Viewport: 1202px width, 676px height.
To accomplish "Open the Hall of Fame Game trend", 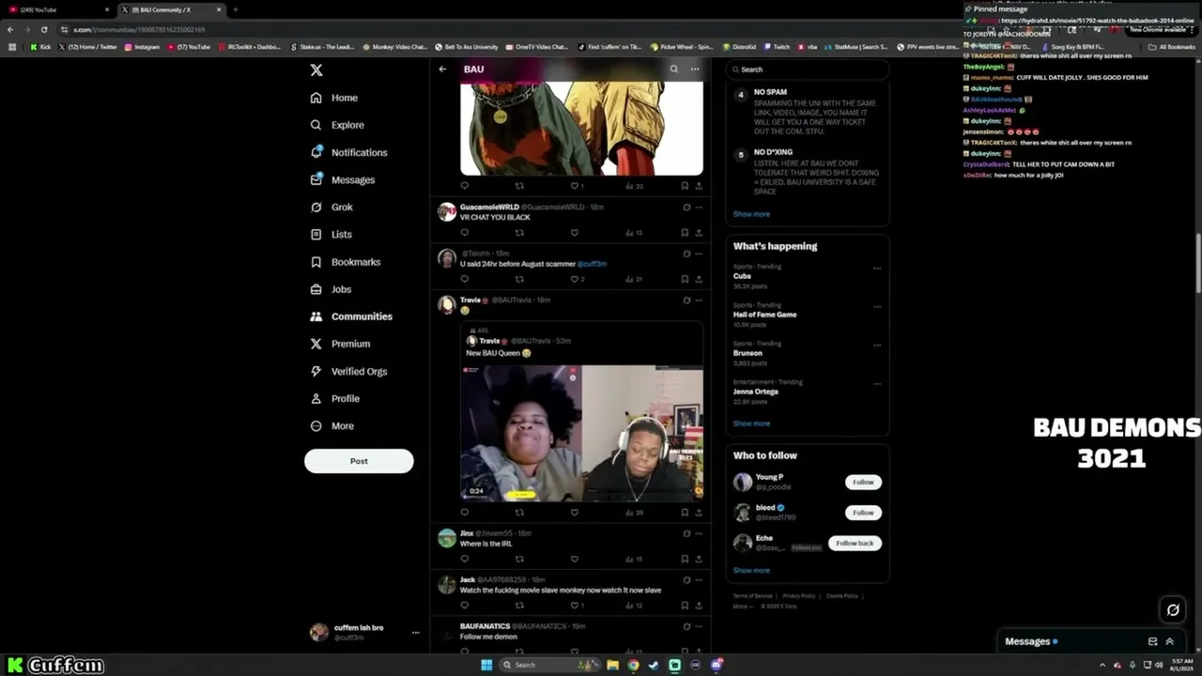I will [x=764, y=315].
